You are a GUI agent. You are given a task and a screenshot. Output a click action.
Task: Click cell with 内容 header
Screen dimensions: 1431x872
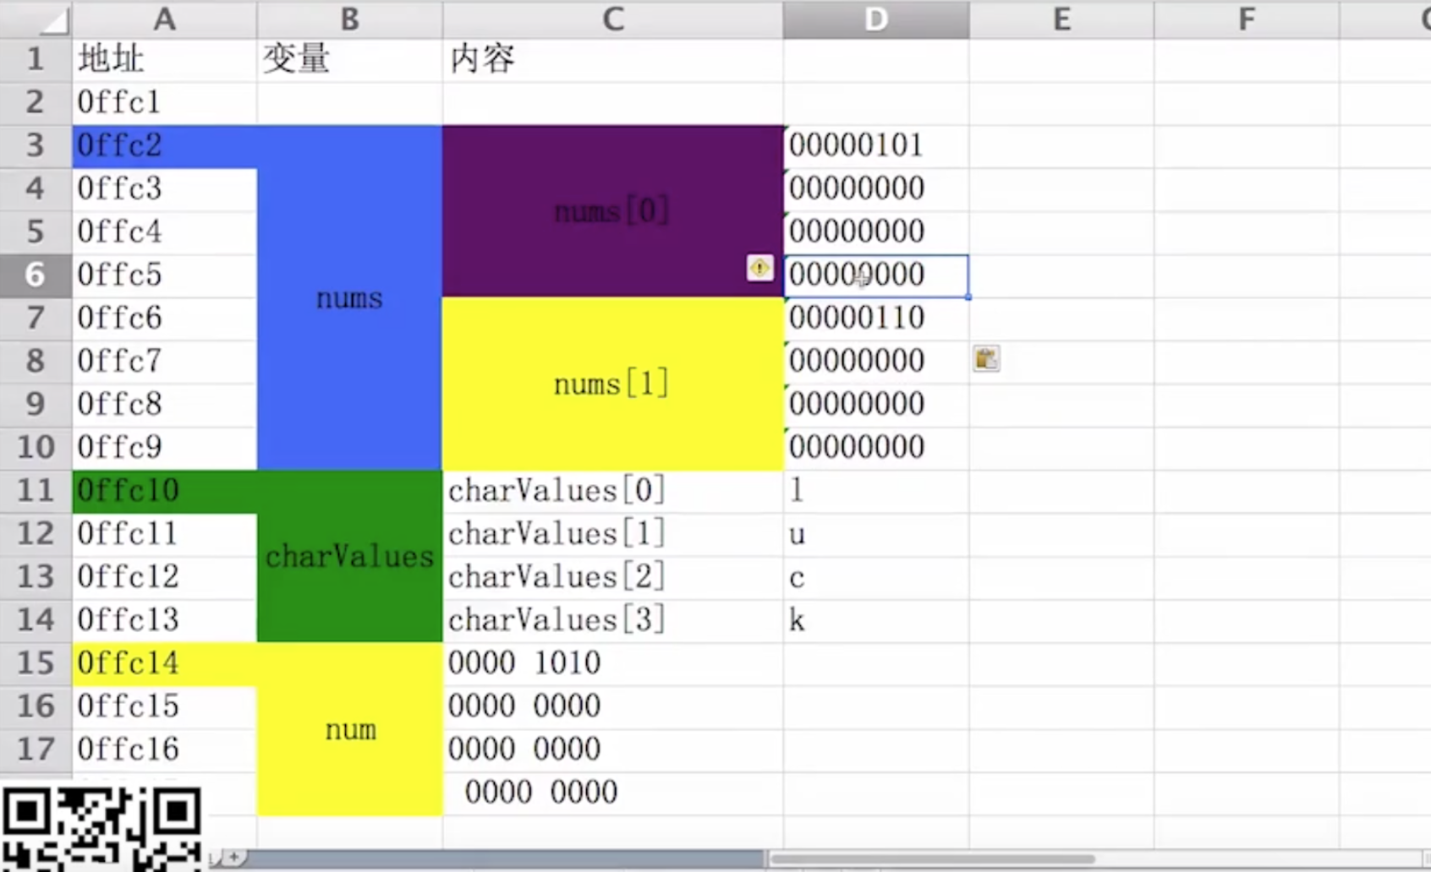(x=613, y=59)
